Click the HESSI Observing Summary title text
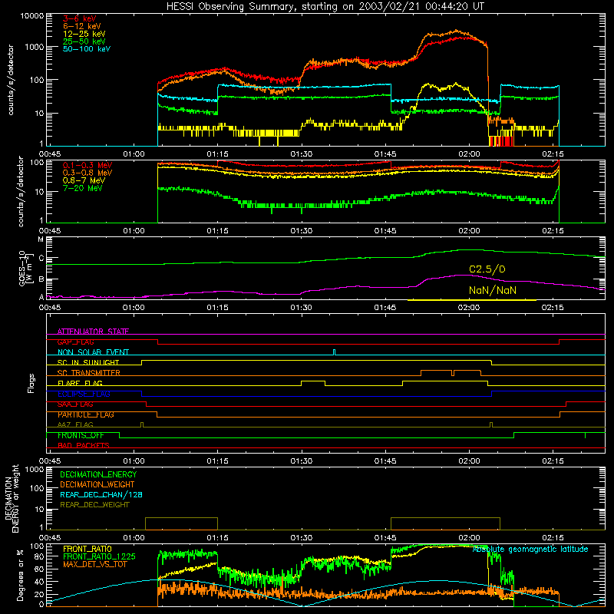The height and width of the screenshot is (614, 614). [325, 7]
